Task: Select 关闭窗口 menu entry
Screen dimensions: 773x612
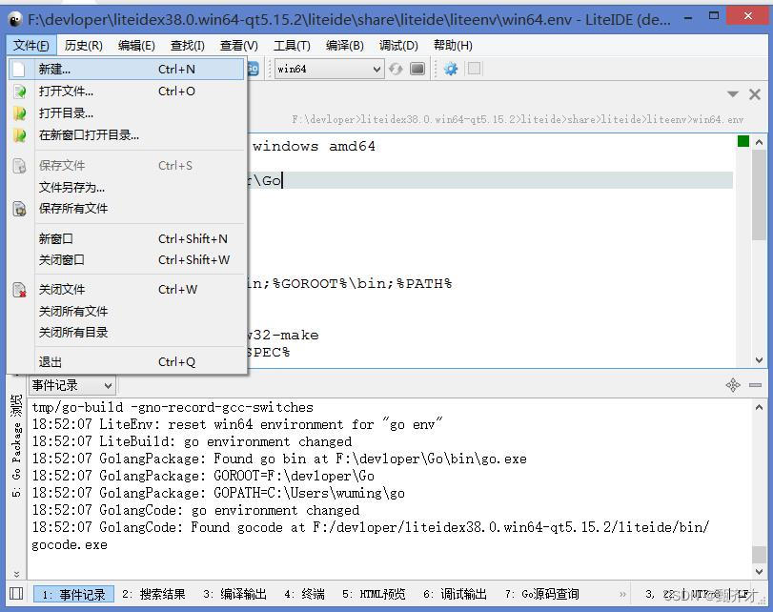Action: [126, 260]
